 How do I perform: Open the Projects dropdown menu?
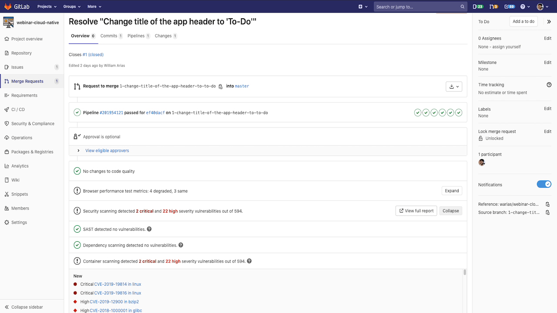pos(47,7)
